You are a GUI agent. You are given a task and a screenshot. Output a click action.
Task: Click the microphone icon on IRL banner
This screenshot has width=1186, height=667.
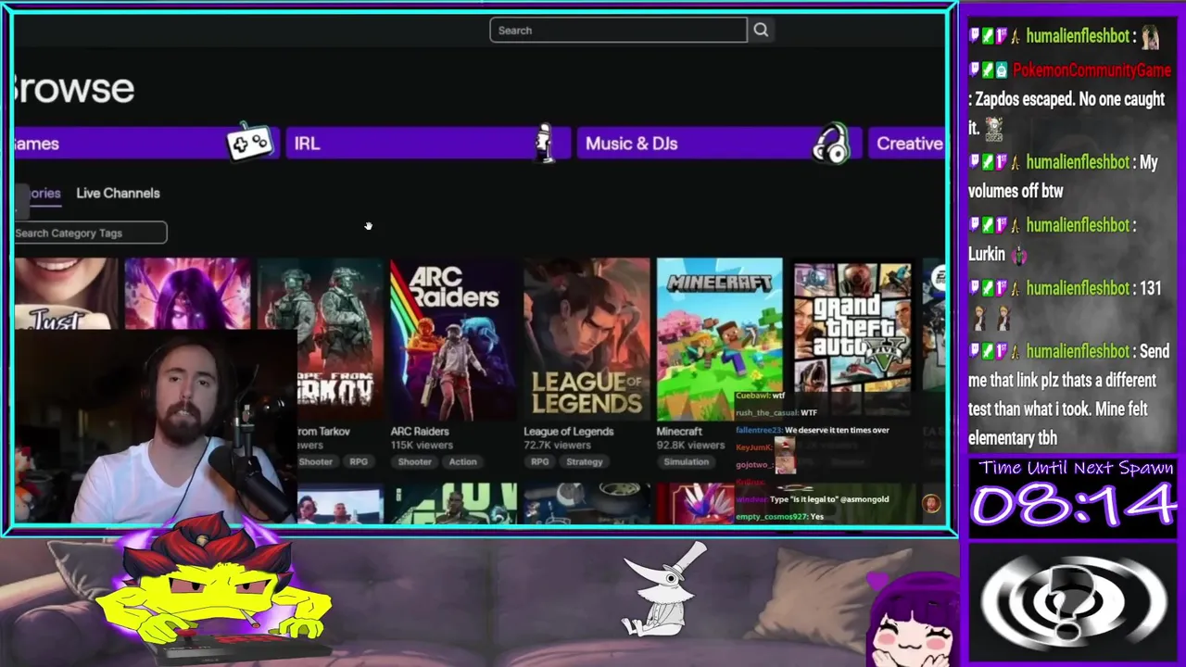coord(544,142)
